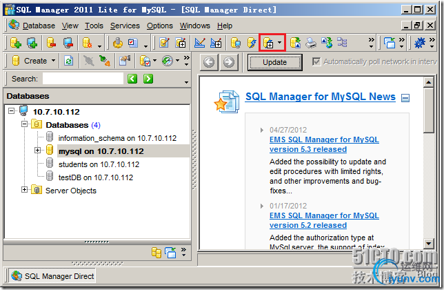Click the Create Database toolbar icon
The height and width of the screenshot is (290, 444).
(x=16, y=43)
